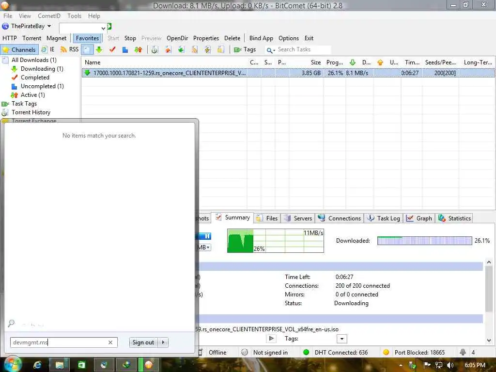
Task: Open the search magnifier dropdown
Action: coord(271,50)
